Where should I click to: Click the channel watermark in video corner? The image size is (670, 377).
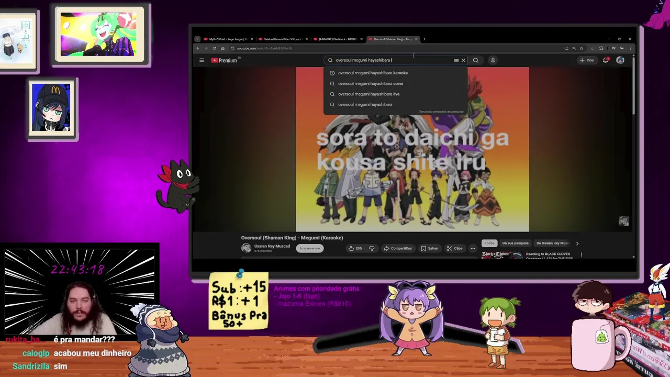click(x=623, y=221)
